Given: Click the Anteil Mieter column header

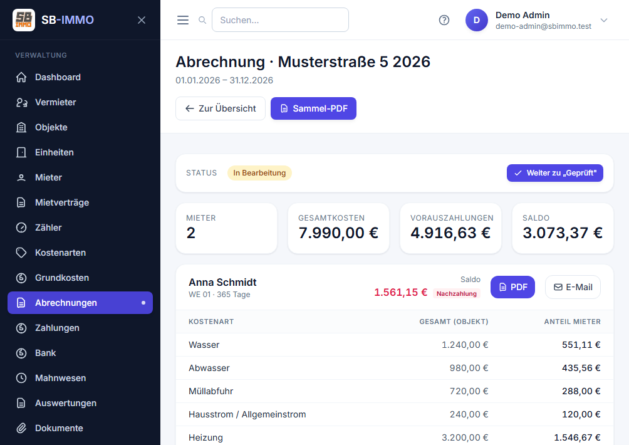Looking at the screenshot, I should point(573,322).
